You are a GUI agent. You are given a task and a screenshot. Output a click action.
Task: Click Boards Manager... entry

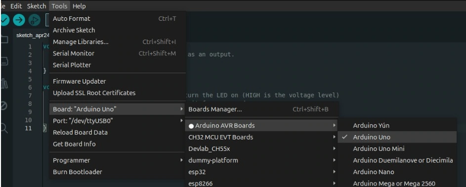click(x=261, y=109)
